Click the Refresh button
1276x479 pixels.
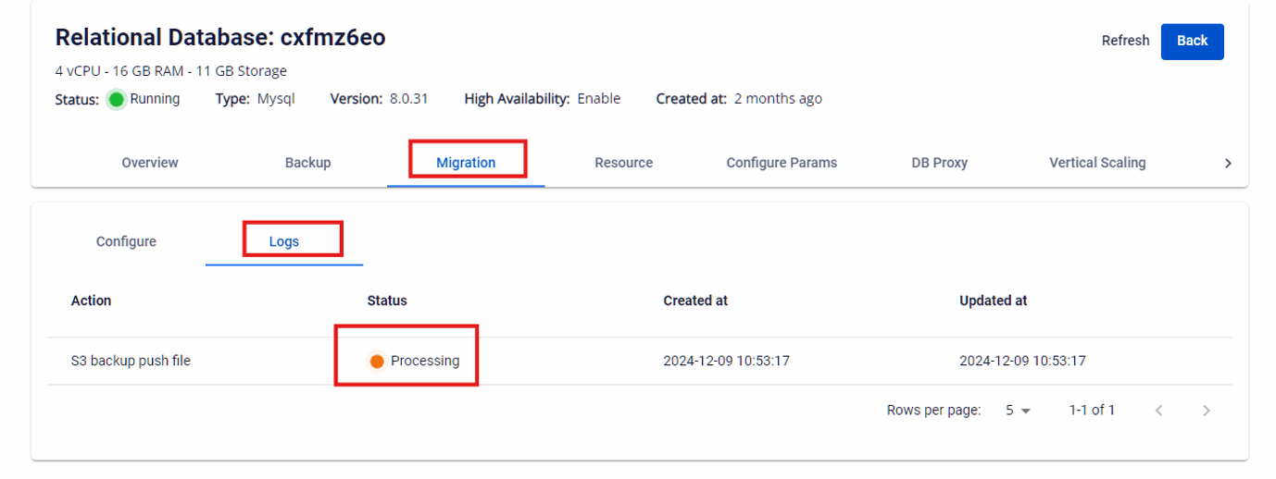pos(1124,41)
